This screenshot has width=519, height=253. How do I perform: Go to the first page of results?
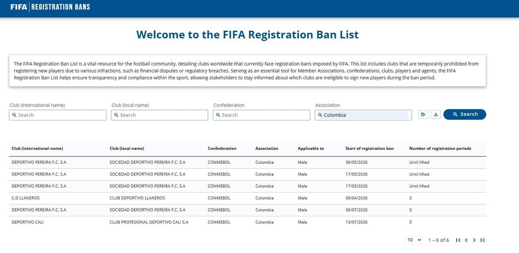pyautogui.click(x=458, y=240)
